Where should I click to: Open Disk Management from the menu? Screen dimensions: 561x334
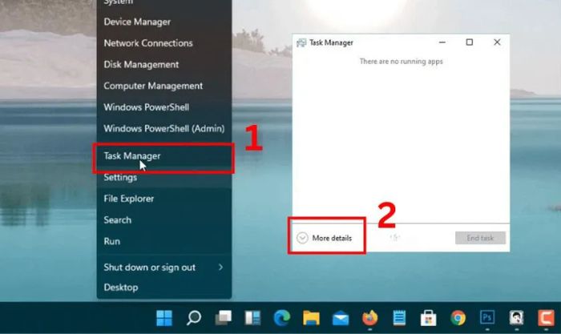[x=163, y=64]
